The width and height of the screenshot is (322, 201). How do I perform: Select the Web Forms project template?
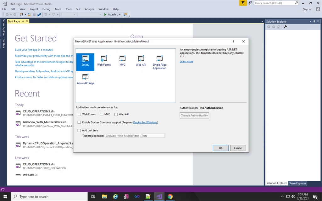pos(104,61)
